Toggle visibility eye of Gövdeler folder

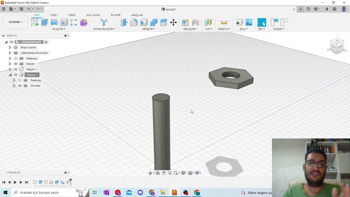coord(20,86)
